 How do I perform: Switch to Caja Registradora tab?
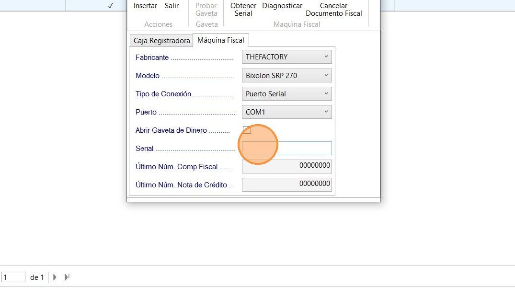coord(161,41)
